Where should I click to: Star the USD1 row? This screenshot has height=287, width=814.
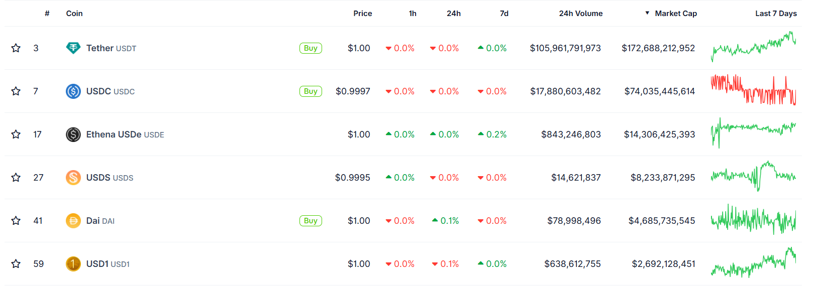point(16,264)
